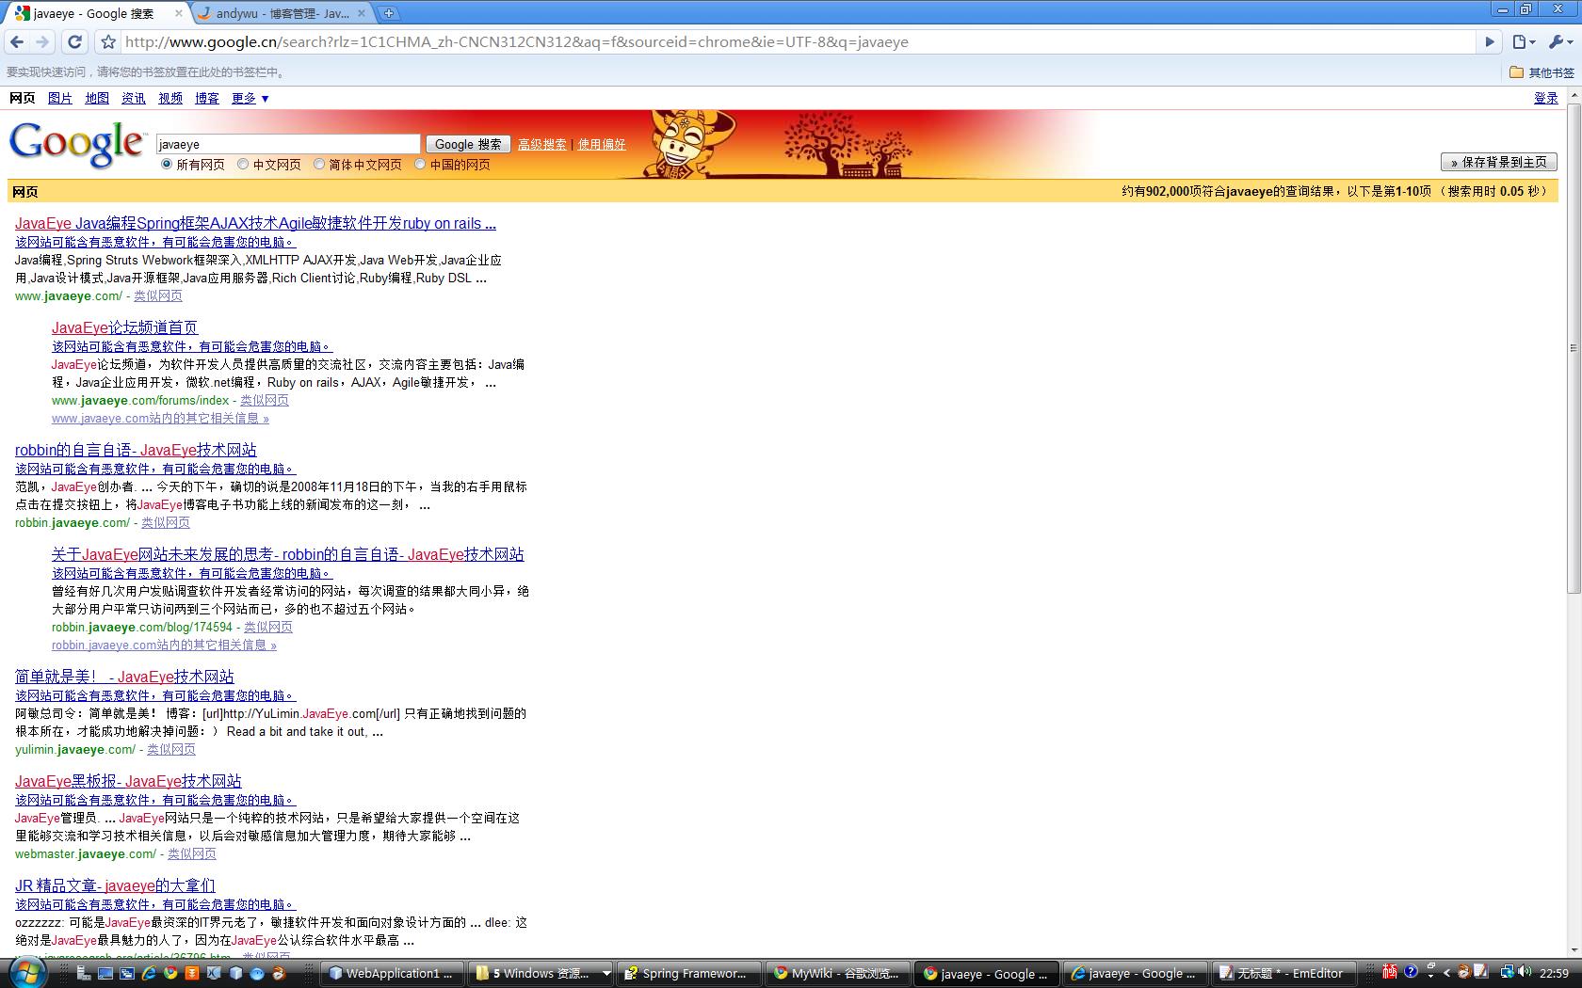Open the 地图 search category
This screenshot has height=988, width=1582.
97,98
